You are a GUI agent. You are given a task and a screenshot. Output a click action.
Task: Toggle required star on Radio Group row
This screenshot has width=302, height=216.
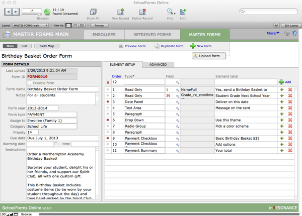108,126
